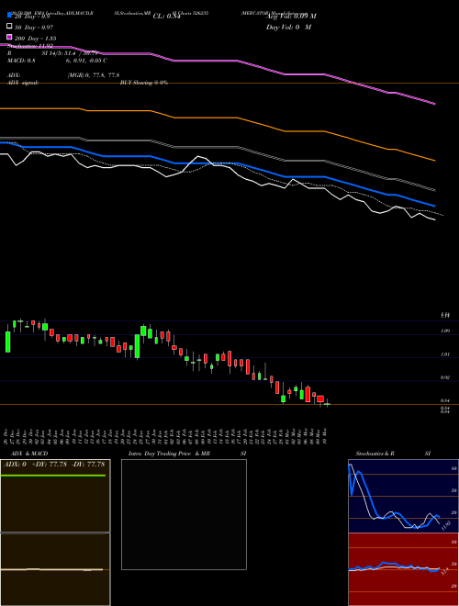Click the magenta 200 Day legend swatch
Viewport: 459px width, 606px height.
pyautogui.click(x=9, y=37)
